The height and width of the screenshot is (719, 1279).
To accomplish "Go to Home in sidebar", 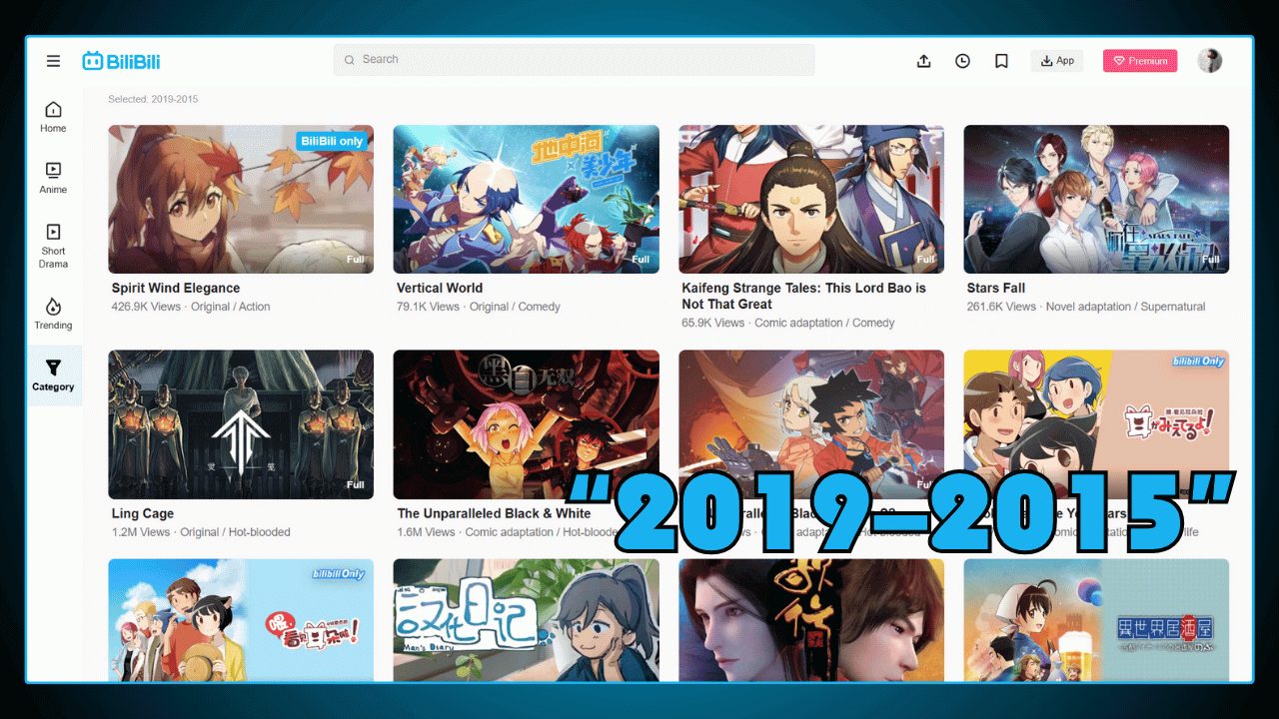I will [53, 117].
